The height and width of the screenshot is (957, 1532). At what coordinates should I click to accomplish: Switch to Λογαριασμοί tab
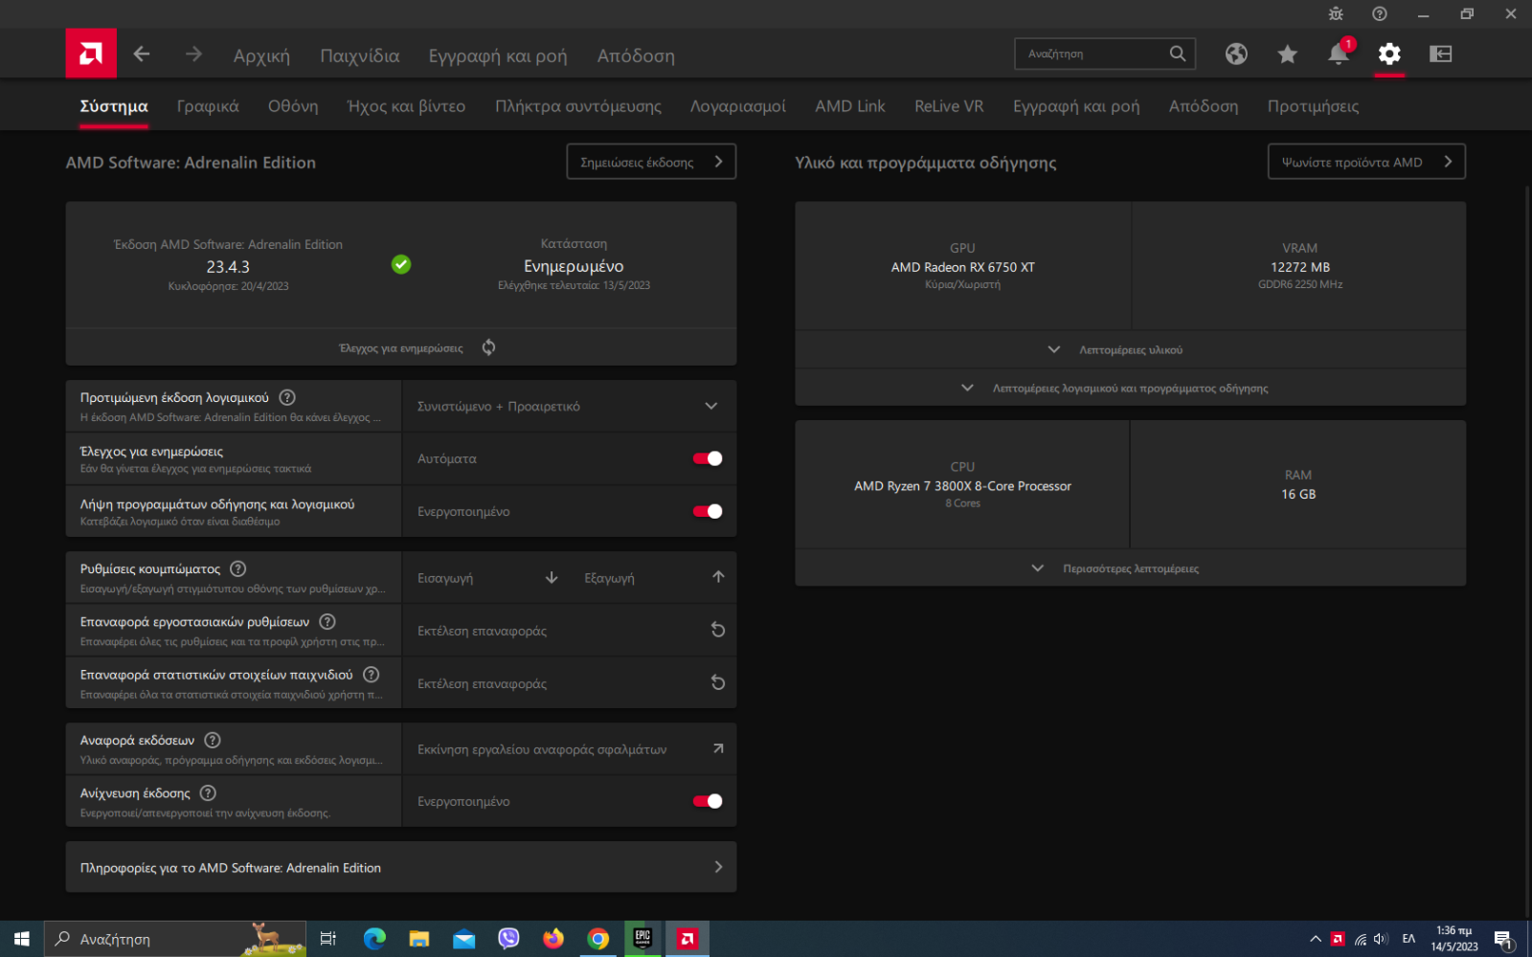[738, 106]
